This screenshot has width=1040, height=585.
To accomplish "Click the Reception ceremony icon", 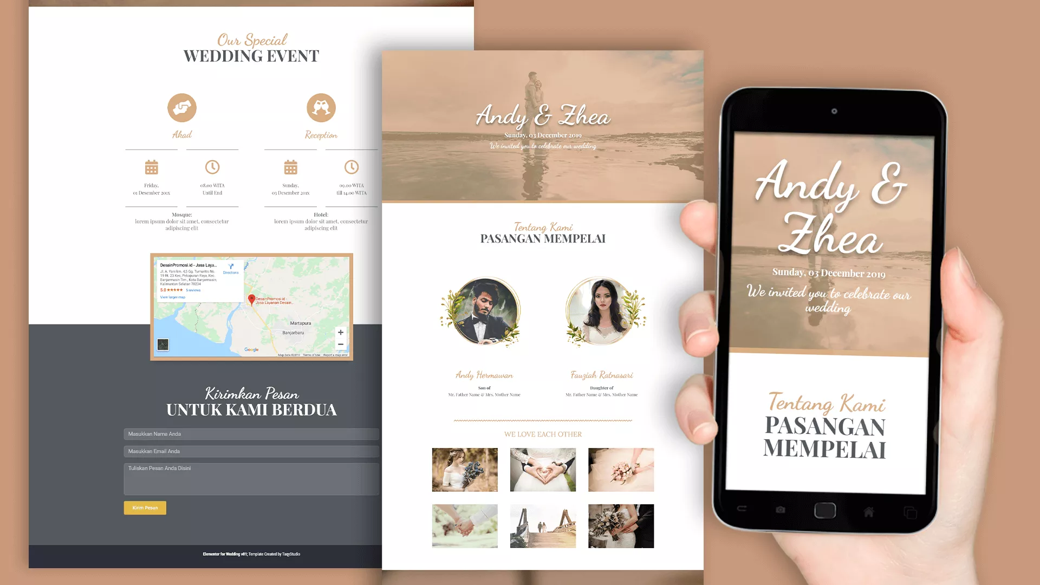I will [320, 108].
